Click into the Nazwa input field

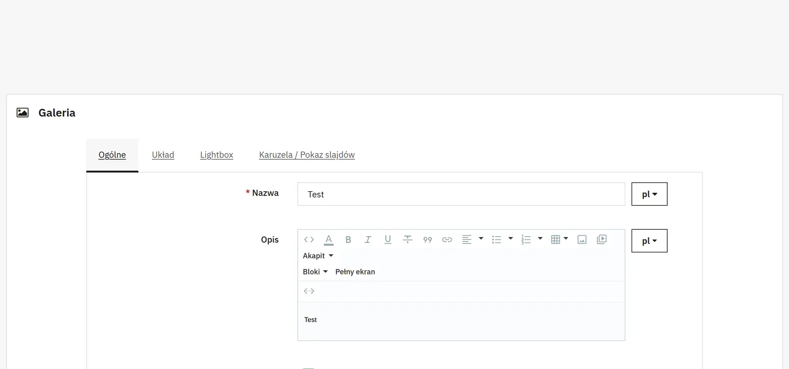[461, 194]
